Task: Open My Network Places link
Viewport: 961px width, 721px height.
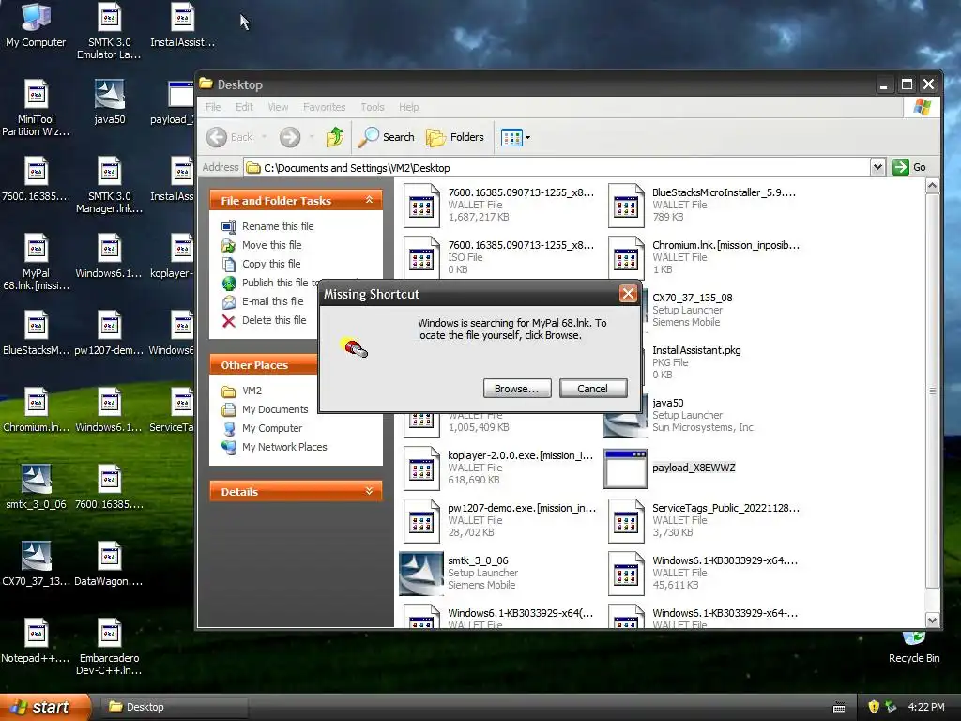Action: [274, 447]
